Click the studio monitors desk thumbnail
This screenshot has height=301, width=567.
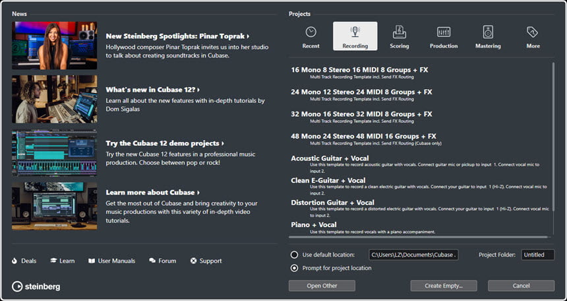[54, 206]
